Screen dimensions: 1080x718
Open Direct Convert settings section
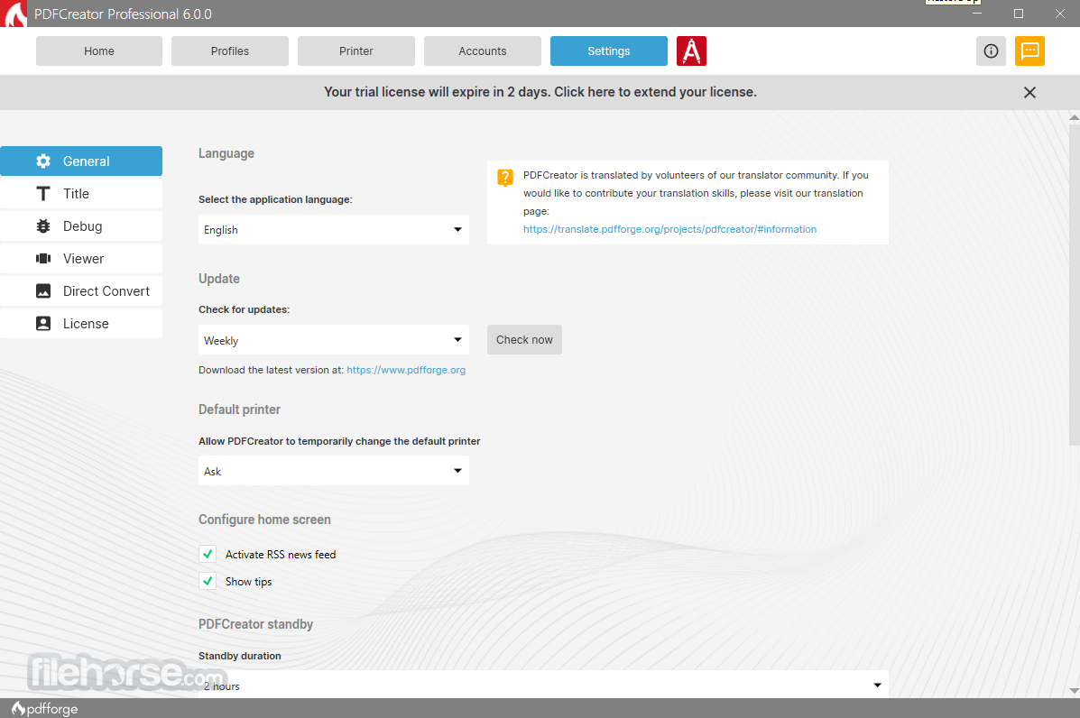coord(81,290)
